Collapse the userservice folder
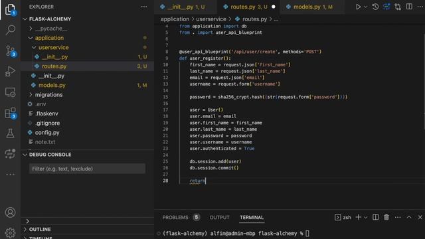Viewport: 425px width, 239px height. pyautogui.click(x=34, y=47)
